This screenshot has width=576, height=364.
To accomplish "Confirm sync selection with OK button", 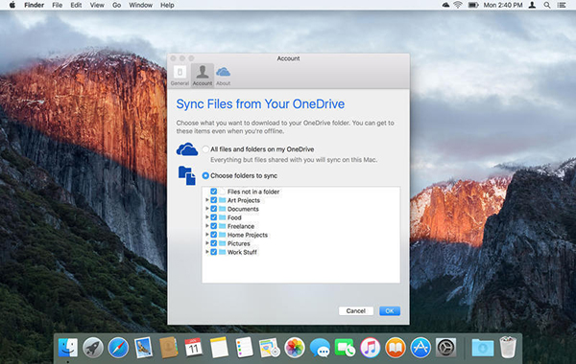I will point(390,311).
